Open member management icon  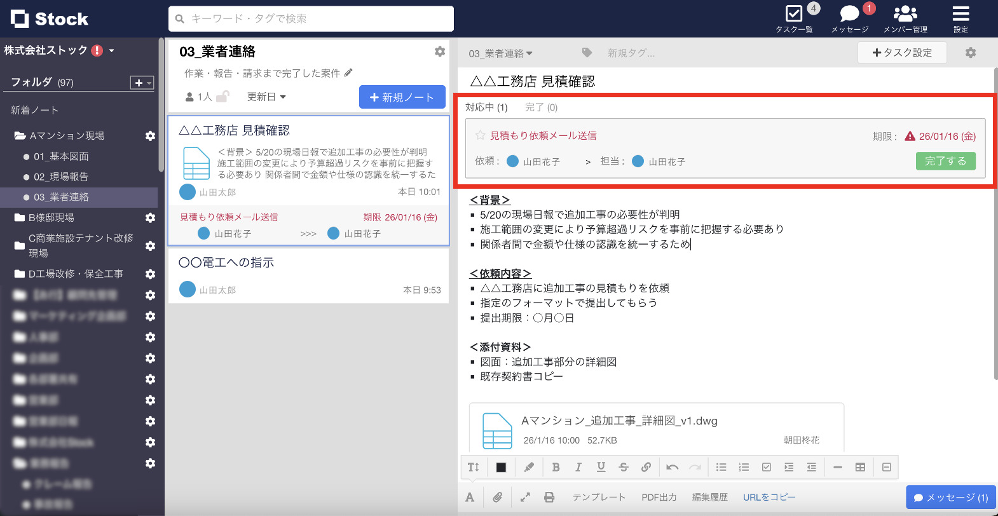pyautogui.click(x=905, y=13)
